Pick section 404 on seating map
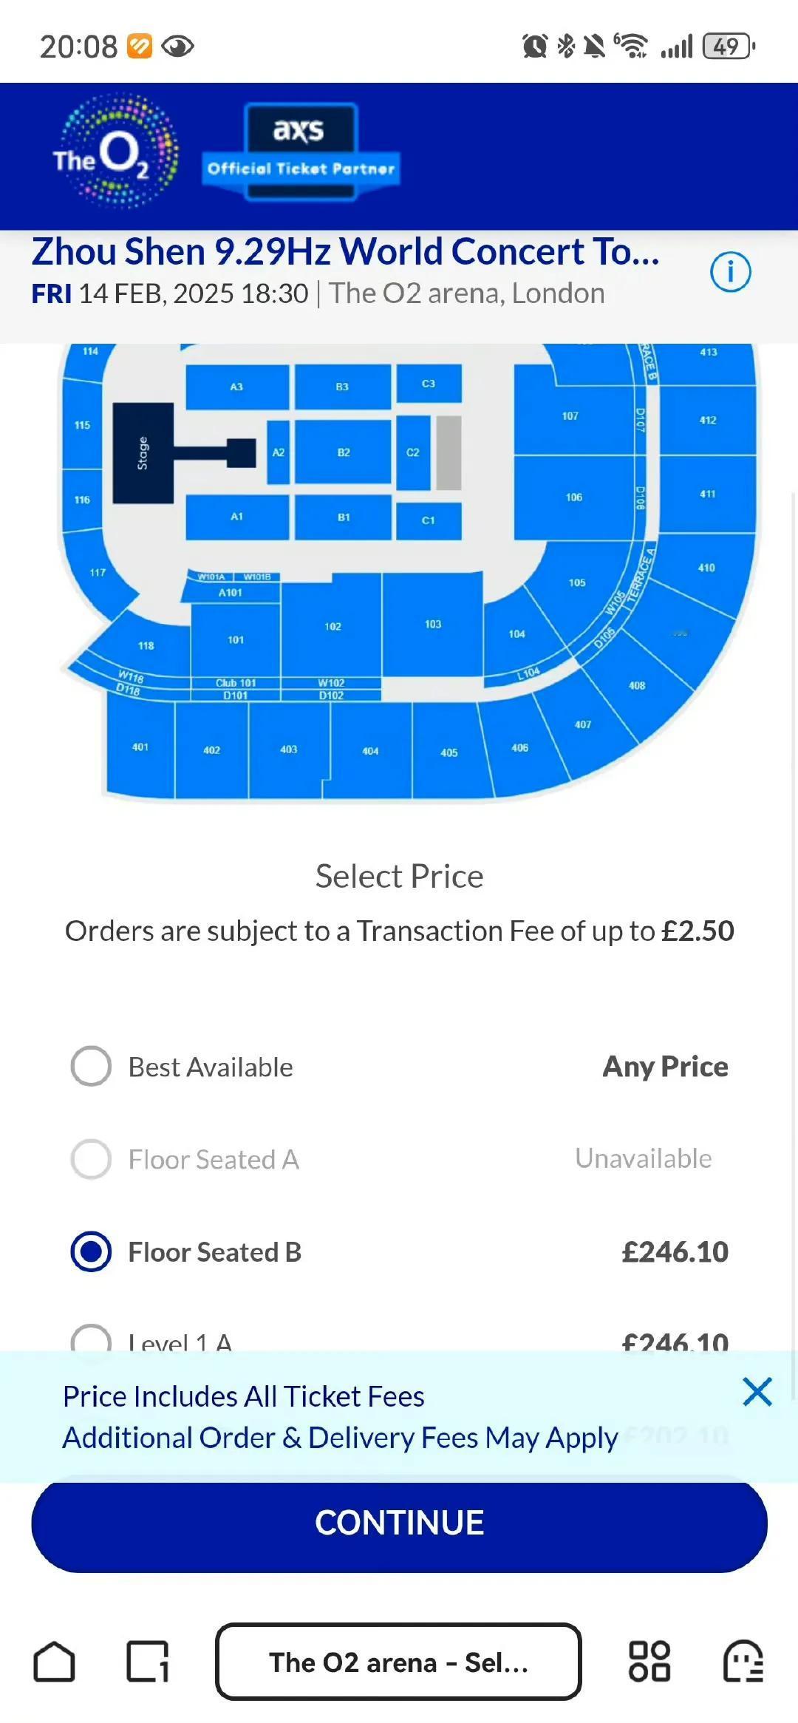798x1723 pixels. tap(370, 751)
